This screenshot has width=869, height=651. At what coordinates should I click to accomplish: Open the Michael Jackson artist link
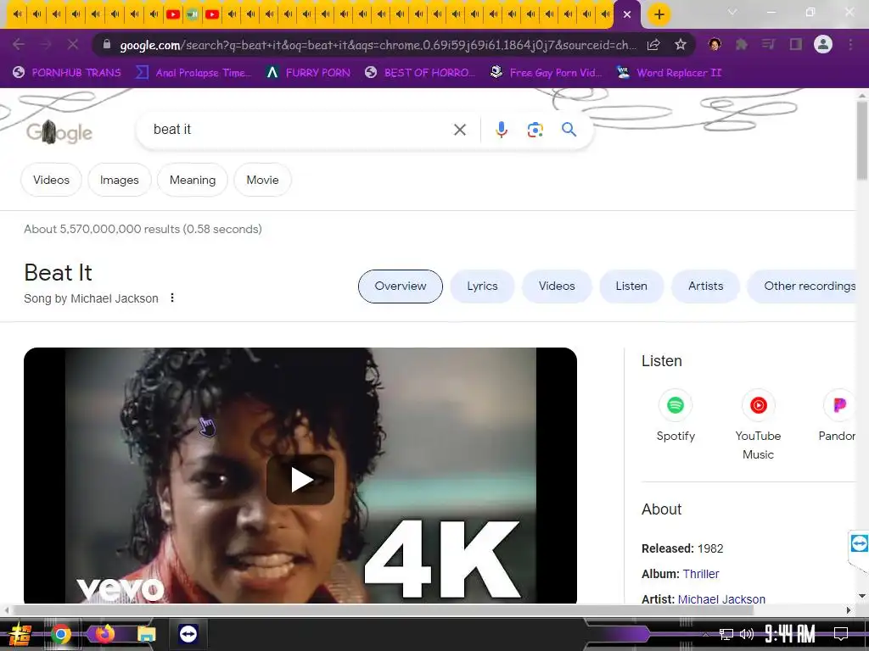(721, 599)
